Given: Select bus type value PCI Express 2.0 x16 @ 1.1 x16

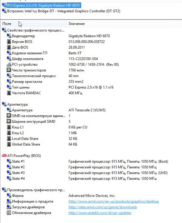Looking at the screenshot, I should pos(91,87).
